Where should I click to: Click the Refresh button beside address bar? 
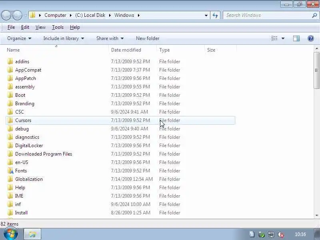[215, 15]
